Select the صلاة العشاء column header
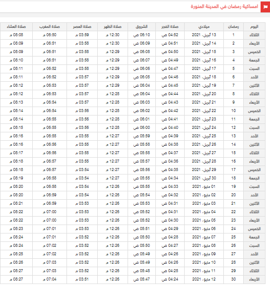 tap(16, 27)
